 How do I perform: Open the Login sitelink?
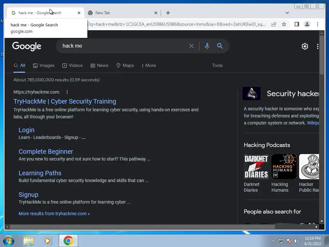click(x=26, y=130)
